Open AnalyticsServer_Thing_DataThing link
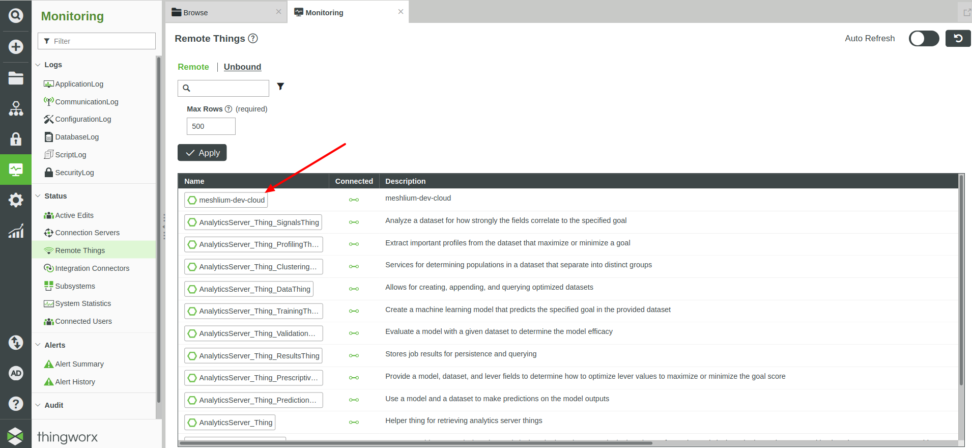The width and height of the screenshot is (972, 448). [249, 289]
